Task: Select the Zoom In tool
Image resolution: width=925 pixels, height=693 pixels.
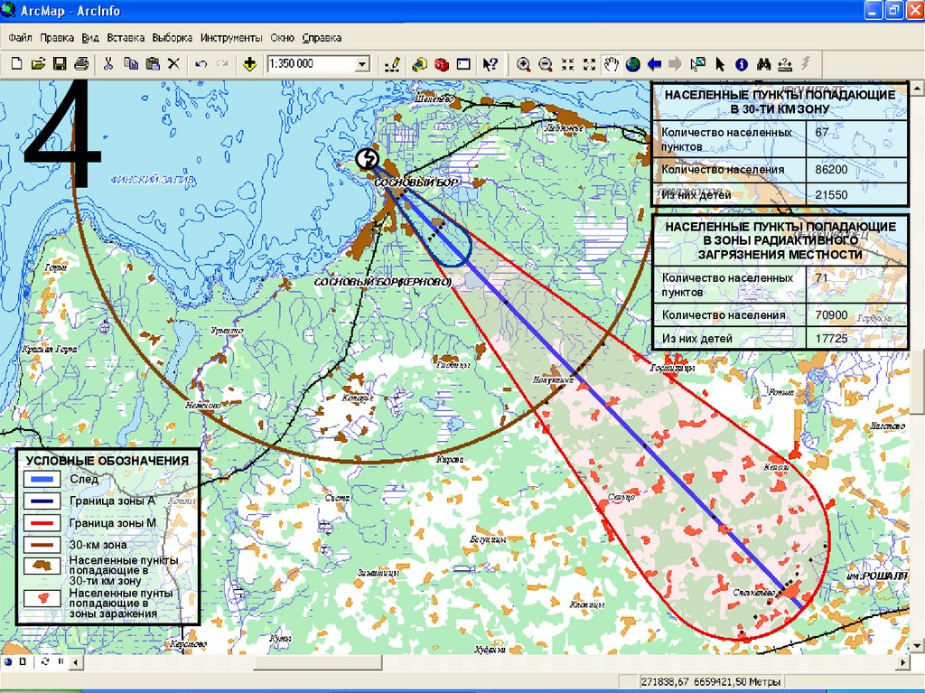Action: pos(523,64)
